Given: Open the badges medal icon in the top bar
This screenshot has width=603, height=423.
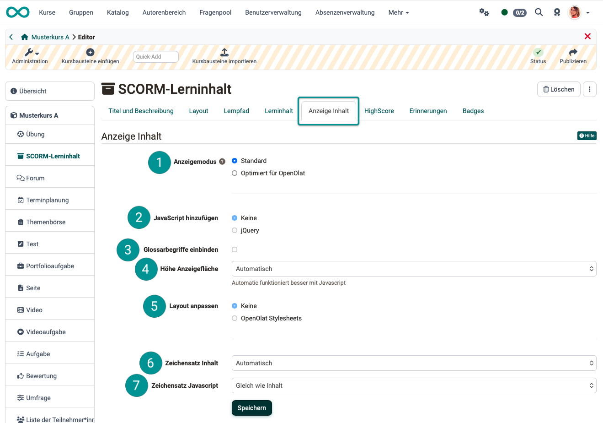Looking at the screenshot, I should [557, 12].
